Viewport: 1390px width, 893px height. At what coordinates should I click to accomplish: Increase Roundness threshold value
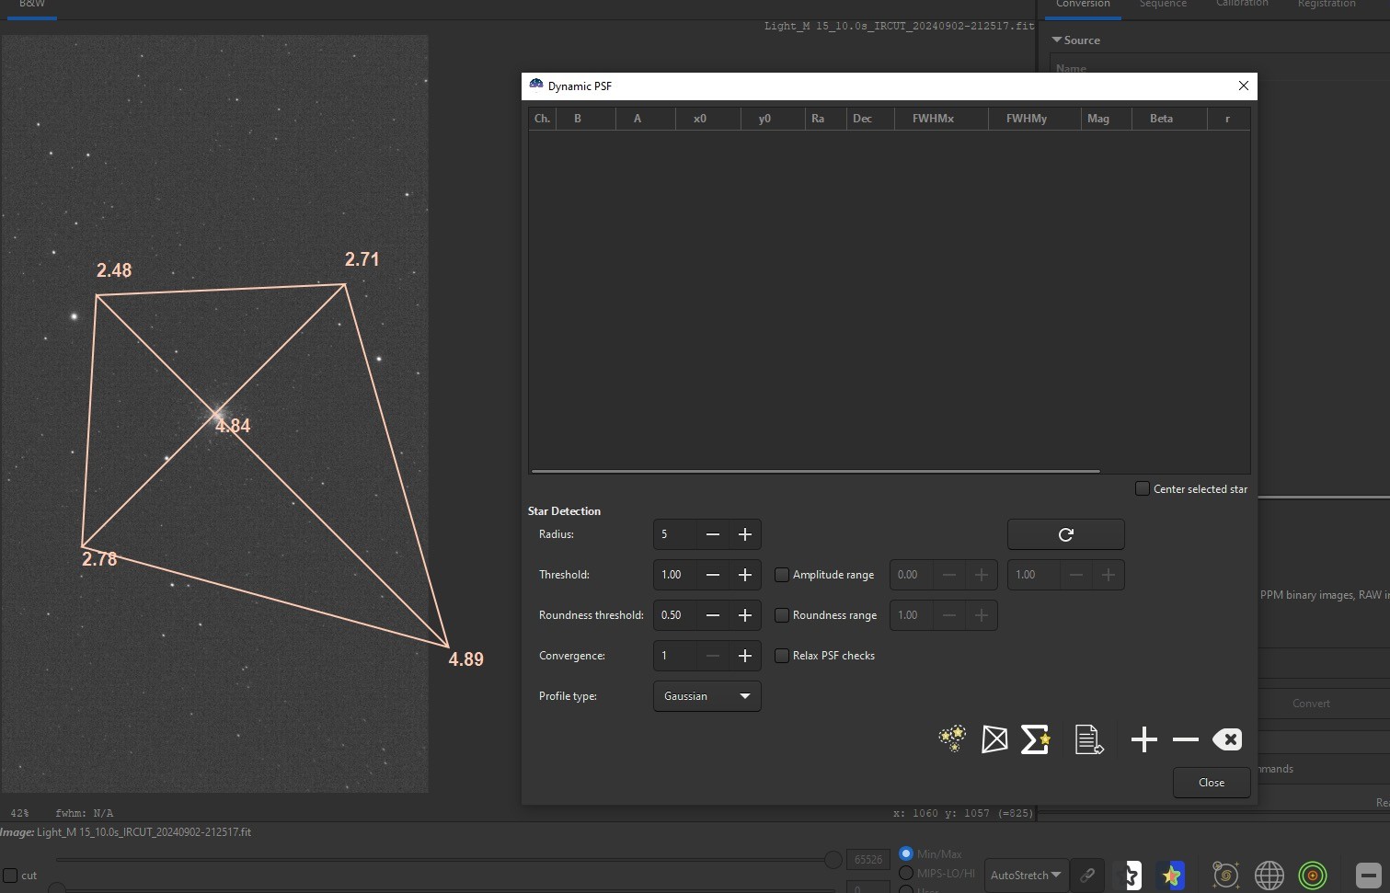point(745,615)
